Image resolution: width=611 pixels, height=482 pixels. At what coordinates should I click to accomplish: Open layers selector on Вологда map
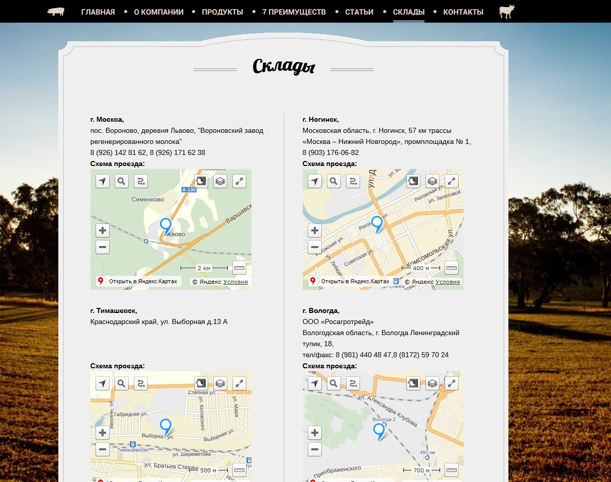pos(432,383)
